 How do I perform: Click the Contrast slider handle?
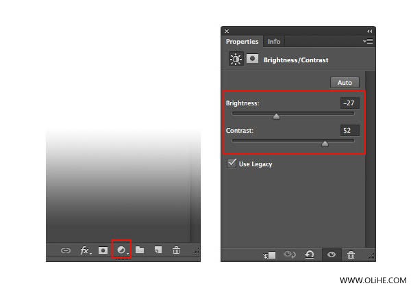point(325,144)
